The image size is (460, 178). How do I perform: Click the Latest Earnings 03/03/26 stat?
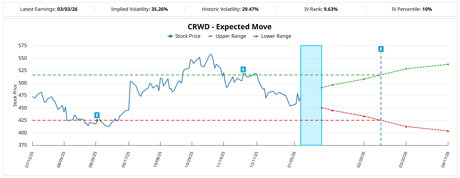pyautogui.click(x=49, y=9)
